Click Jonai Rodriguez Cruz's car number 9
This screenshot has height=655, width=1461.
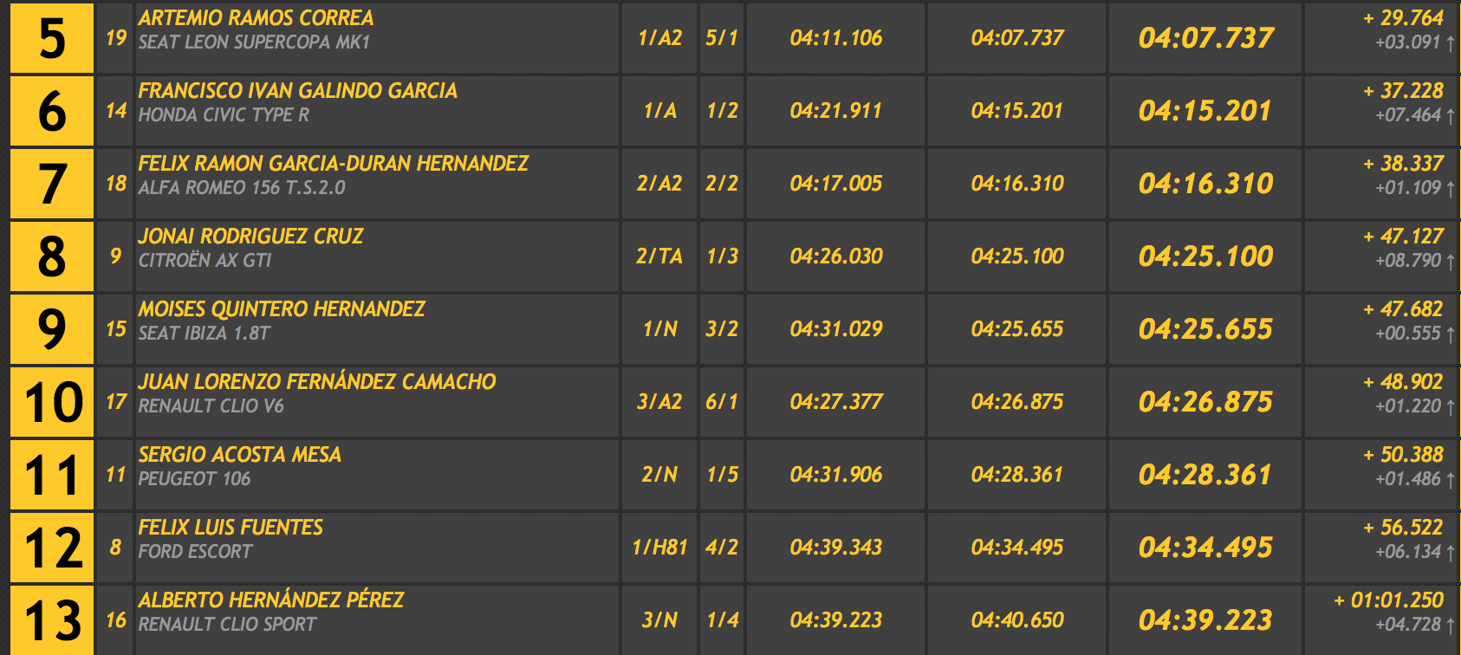point(115,256)
